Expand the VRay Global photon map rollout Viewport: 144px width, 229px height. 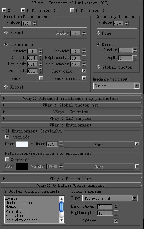point(71,105)
